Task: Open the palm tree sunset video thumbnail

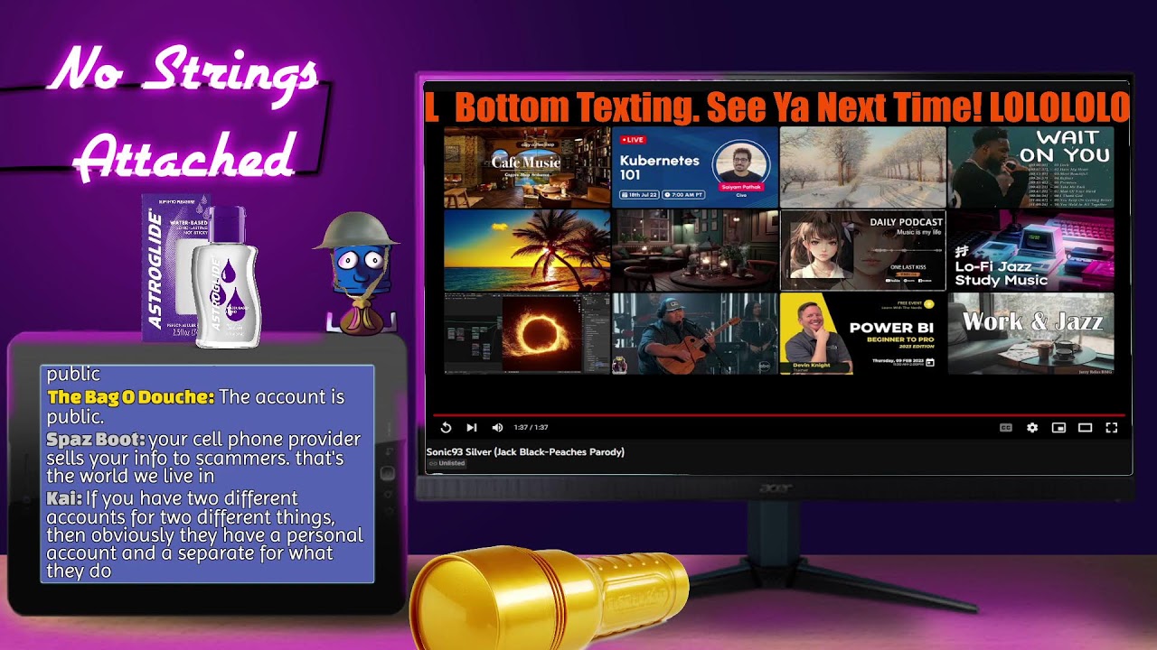Action: (x=527, y=250)
